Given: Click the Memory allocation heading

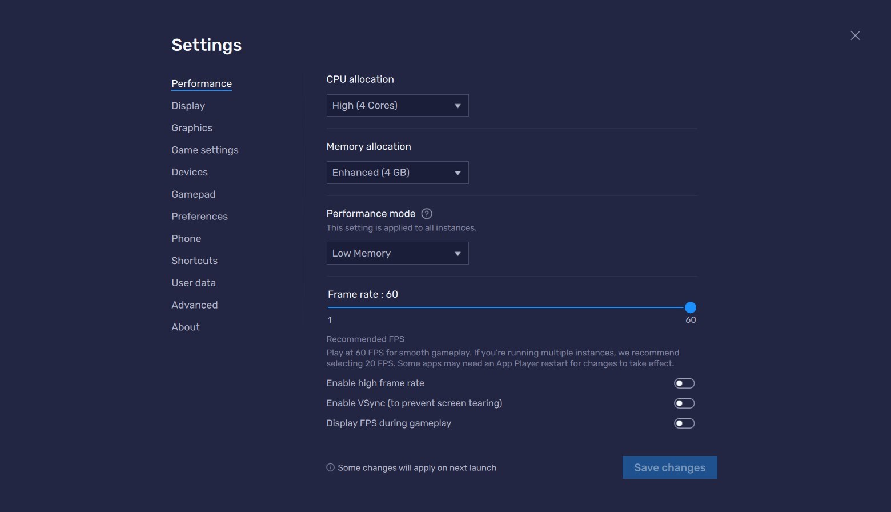Looking at the screenshot, I should tap(368, 146).
